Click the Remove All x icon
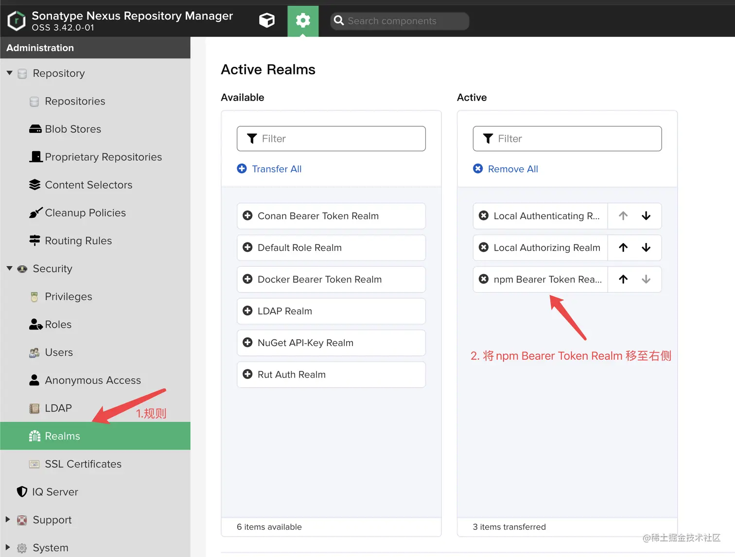 [x=478, y=169]
